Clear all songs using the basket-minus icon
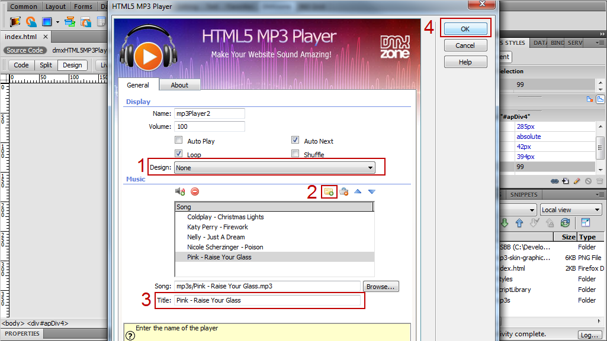The height and width of the screenshot is (341, 607). click(x=343, y=191)
